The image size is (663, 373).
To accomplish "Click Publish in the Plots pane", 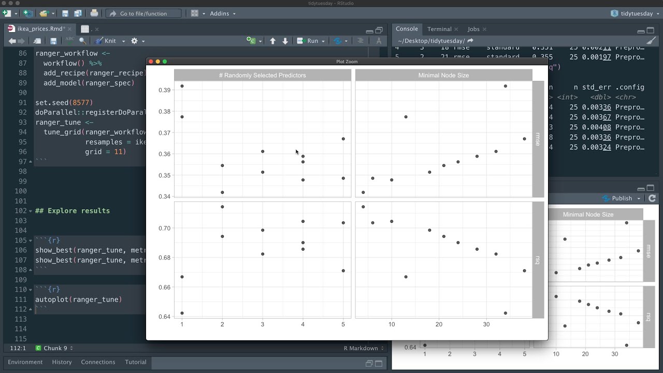I will pyautogui.click(x=617, y=198).
